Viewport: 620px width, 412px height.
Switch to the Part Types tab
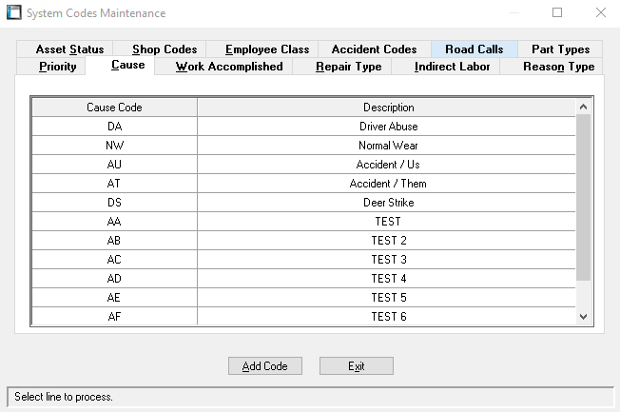[x=560, y=49]
